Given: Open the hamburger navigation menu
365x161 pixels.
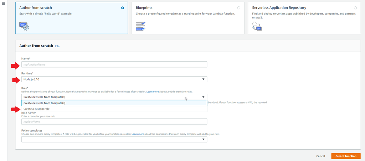Looking at the screenshot, I should (x=4, y=3).
